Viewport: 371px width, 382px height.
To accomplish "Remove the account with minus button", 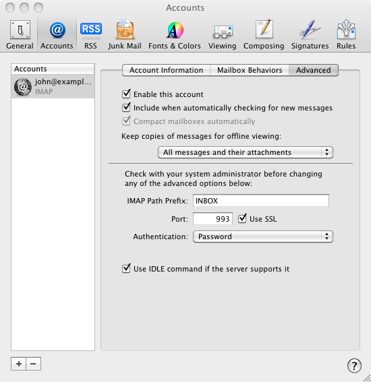I will point(34,364).
